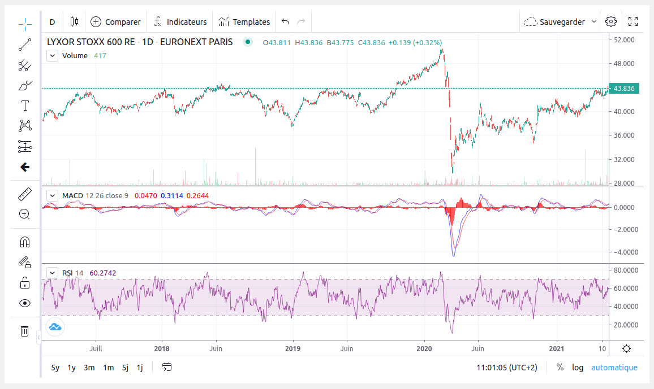Screen dimensions: 654x389
Task: Click the 43.836 current price label
Action: tap(624, 89)
